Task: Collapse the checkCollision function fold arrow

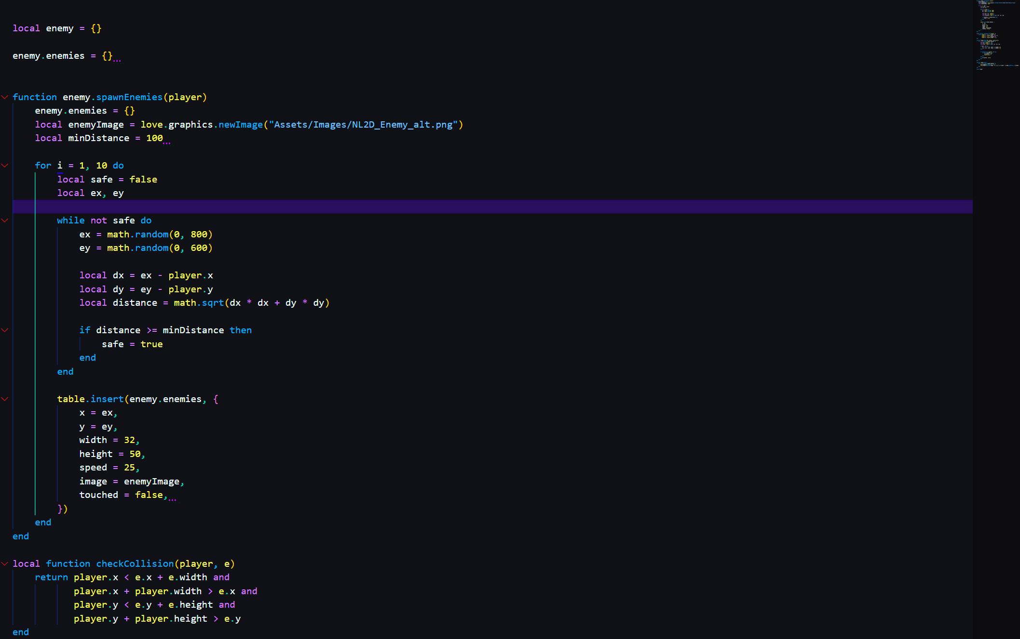Action: (5, 564)
